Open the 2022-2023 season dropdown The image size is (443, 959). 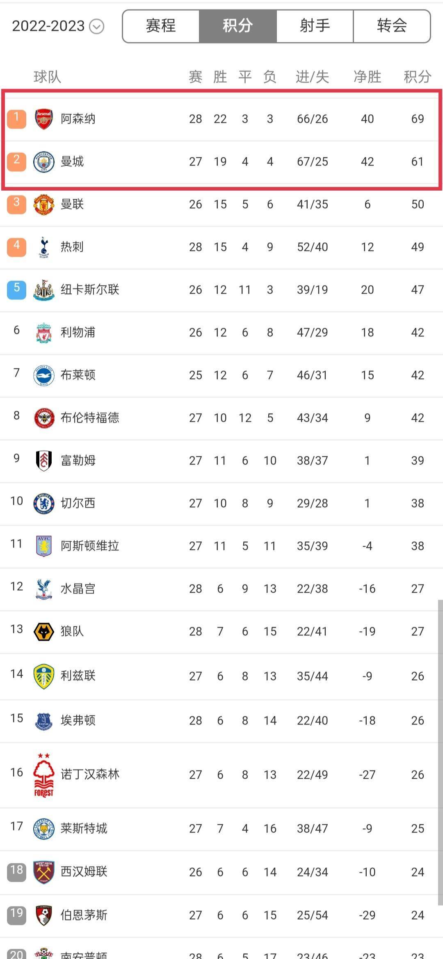(x=58, y=26)
